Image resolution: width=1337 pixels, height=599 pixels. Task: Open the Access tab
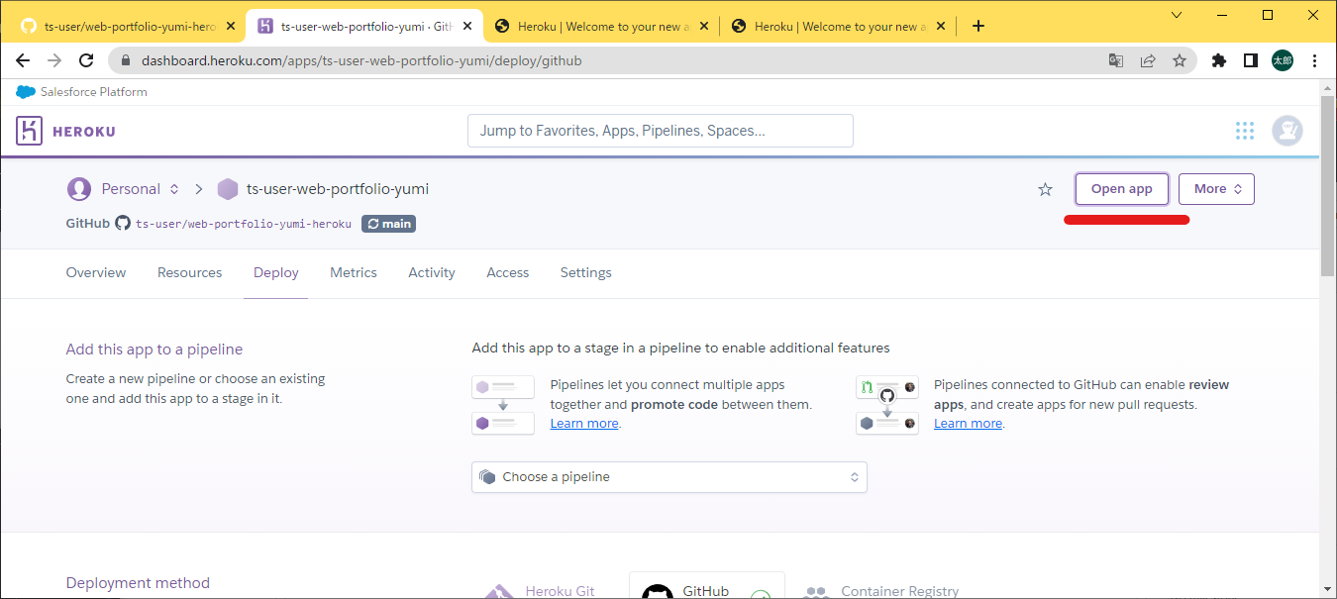(508, 272)
